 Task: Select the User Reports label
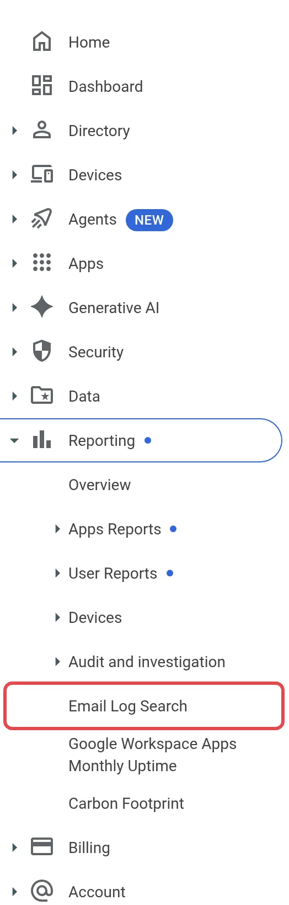click(x=113, y=574)
